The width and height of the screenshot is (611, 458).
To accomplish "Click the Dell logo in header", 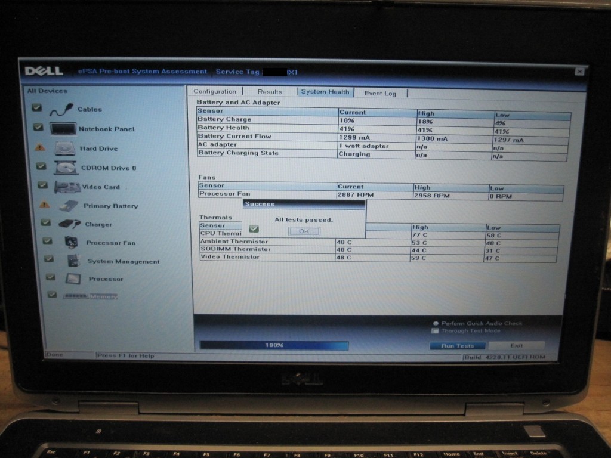I will coord(44,71).
